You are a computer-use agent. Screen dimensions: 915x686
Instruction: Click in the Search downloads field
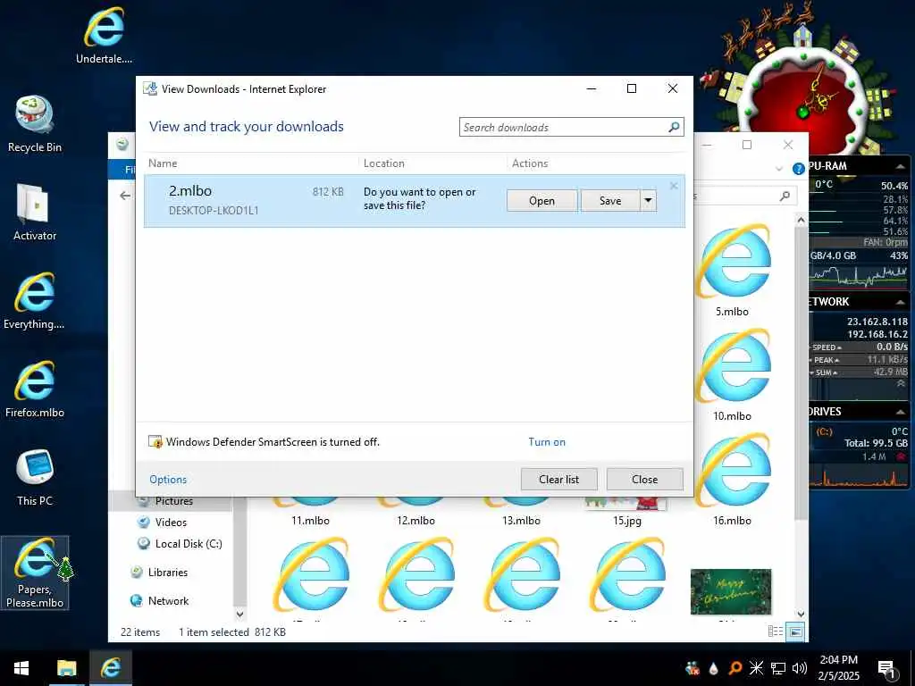563,127
